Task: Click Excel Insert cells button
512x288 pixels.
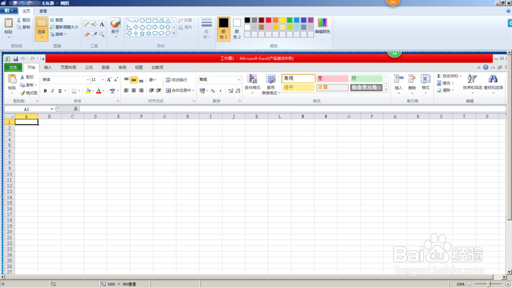Action: 398,83
